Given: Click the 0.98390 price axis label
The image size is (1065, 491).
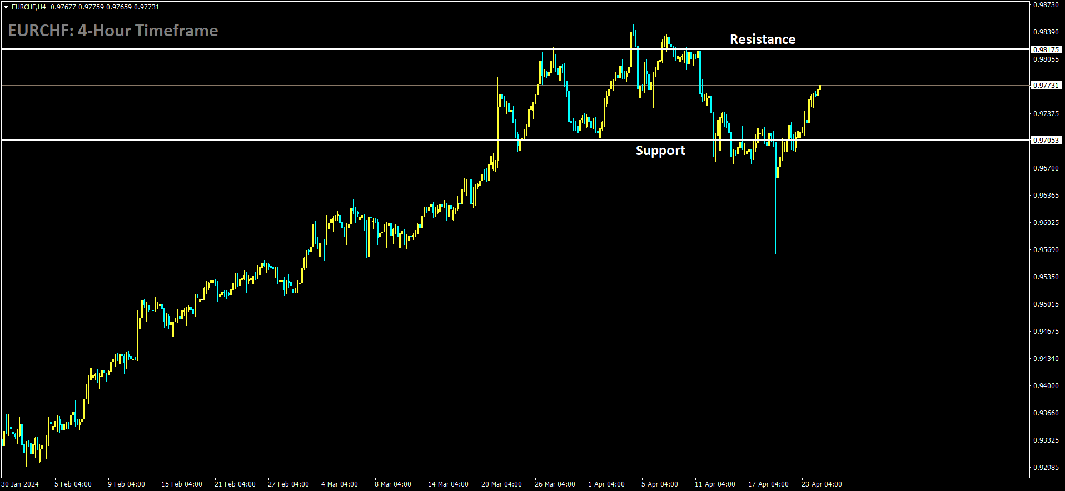Looking at the screenshot, I should click(x=1046, y=32).
